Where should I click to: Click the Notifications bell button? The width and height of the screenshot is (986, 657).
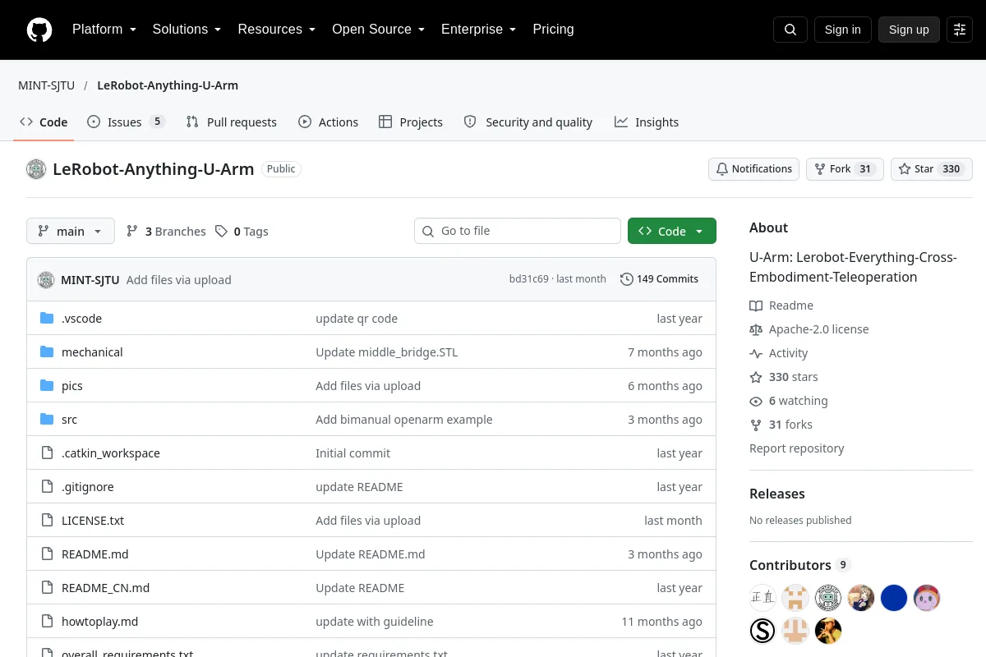tap(754, 169)
